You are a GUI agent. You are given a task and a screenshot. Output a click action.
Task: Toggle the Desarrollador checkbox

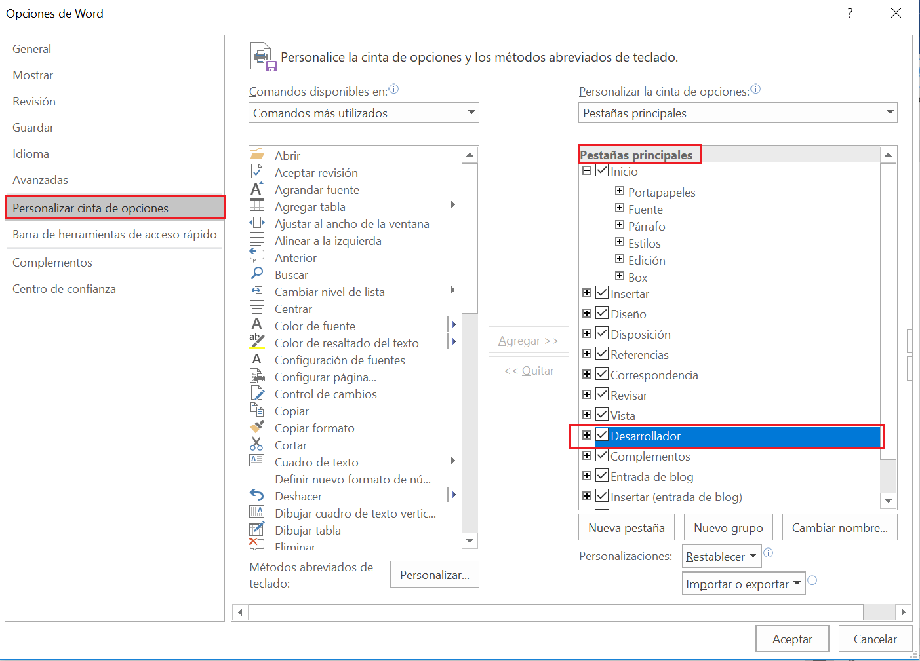[x=601, y=435]
